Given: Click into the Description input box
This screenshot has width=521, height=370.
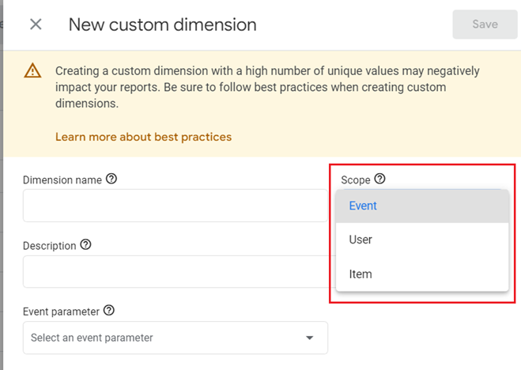Looking at the screenshot, I should pos(176,271).
